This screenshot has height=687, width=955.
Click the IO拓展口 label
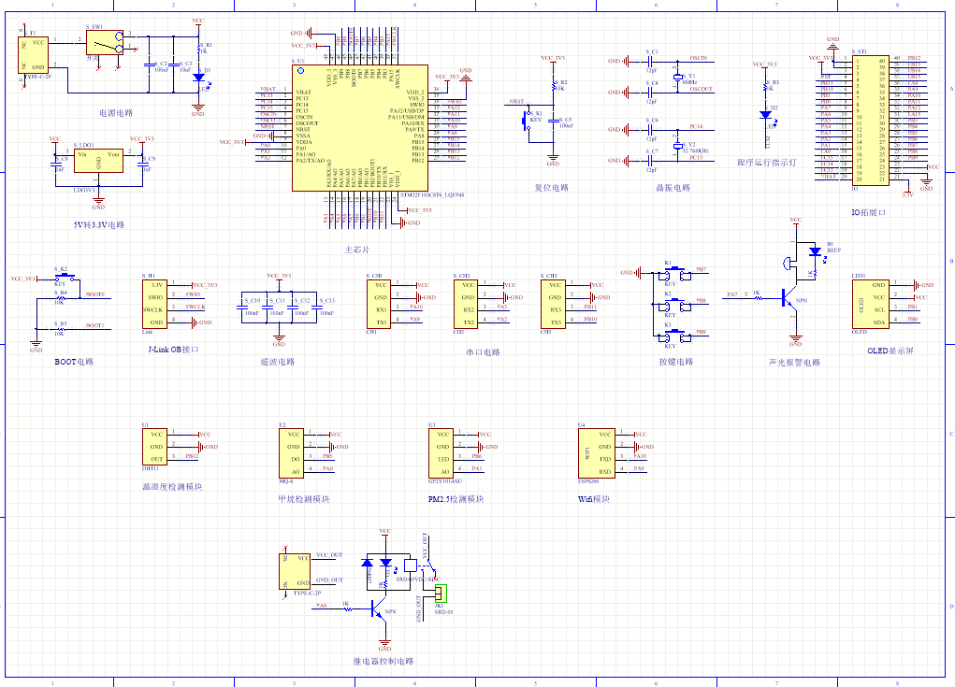[x=868, y=212]
